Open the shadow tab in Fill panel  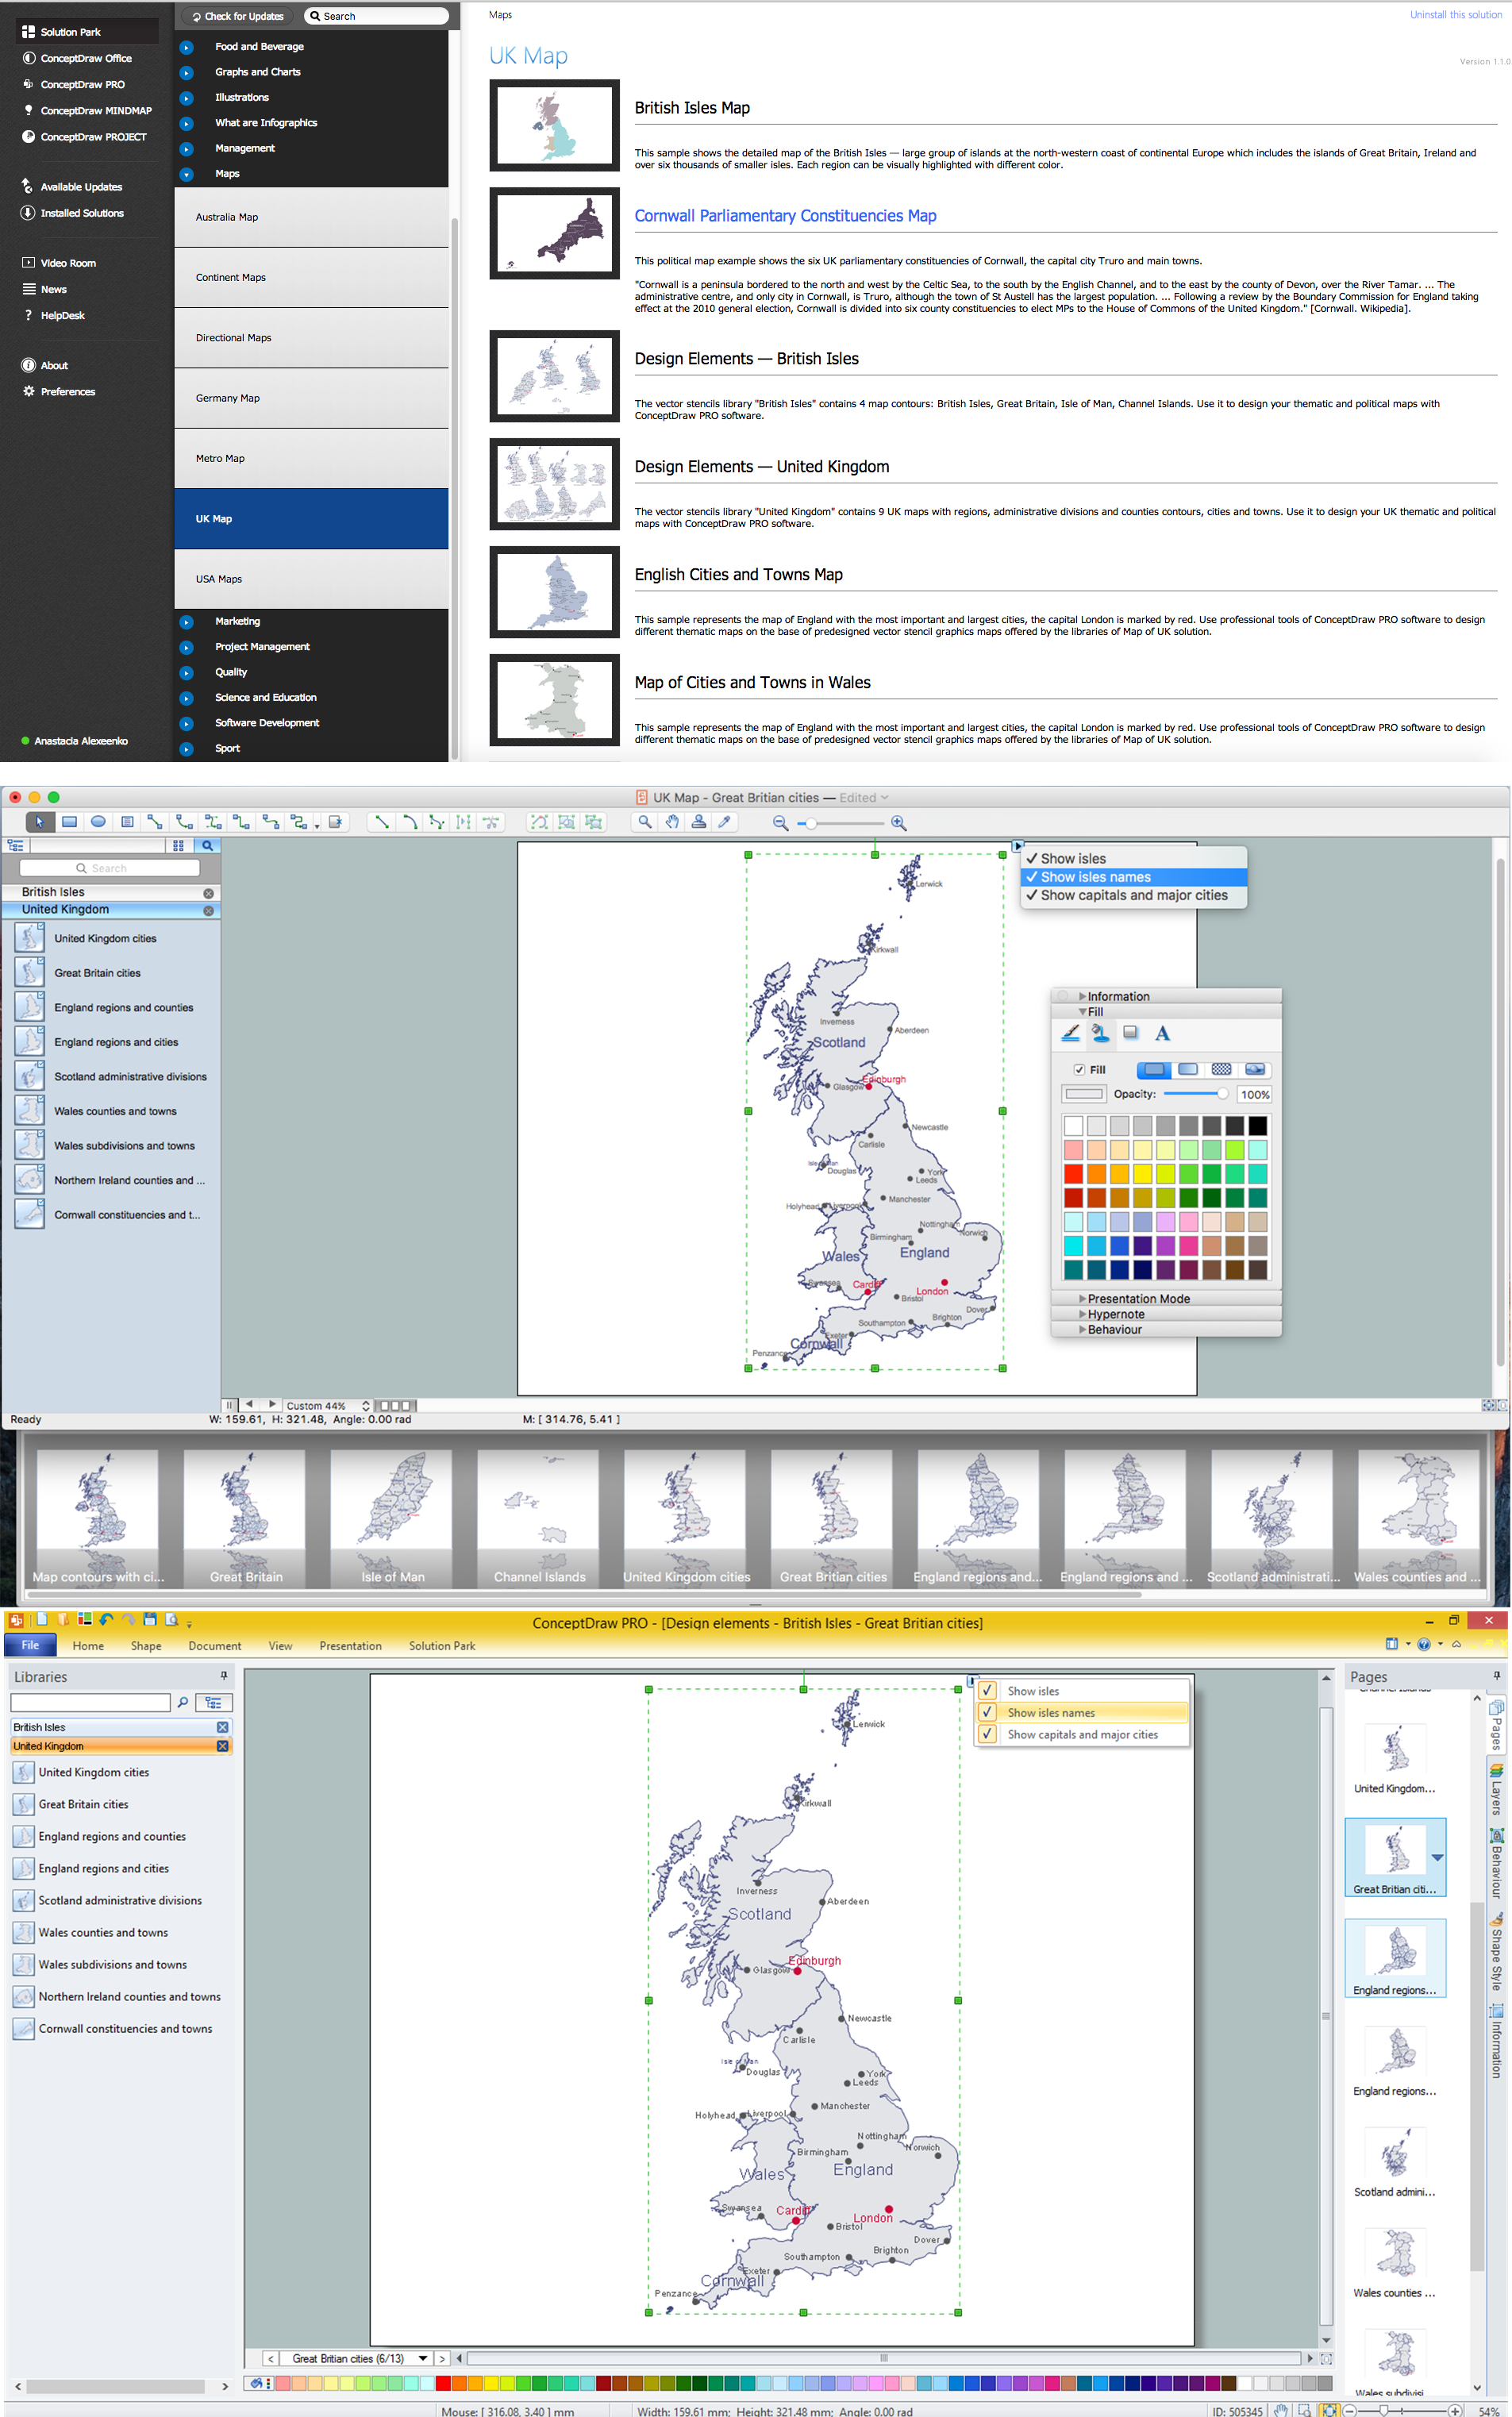point(1130,1032)
